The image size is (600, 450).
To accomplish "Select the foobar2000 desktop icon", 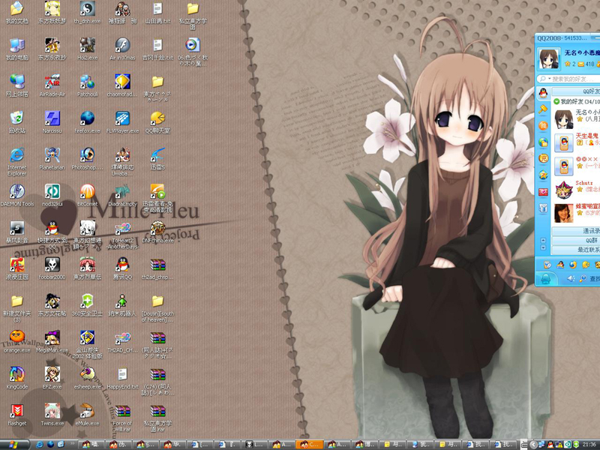I will point(52,268).
